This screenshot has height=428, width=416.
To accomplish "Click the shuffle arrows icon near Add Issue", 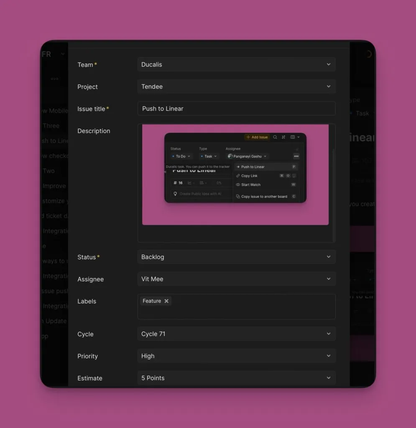I will [x=283, y=138].
